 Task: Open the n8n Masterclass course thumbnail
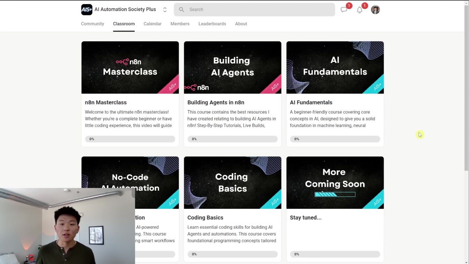click(130, 67)
